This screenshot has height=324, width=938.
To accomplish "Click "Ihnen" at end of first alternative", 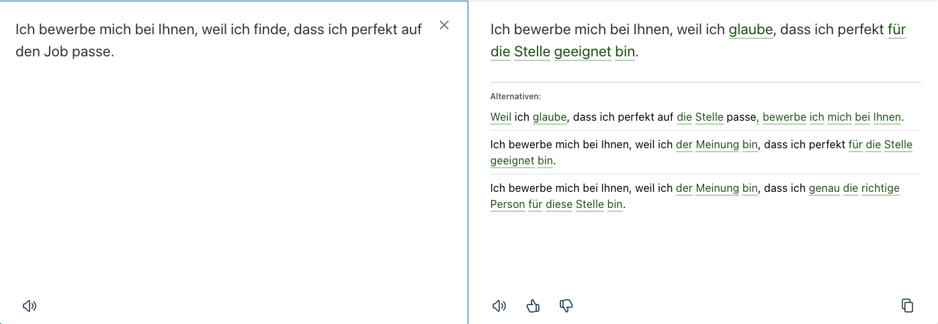I will click(x=887, y=117).
